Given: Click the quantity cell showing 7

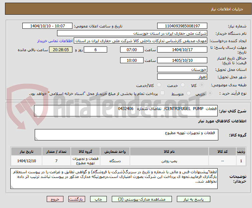Looking at the screenshot, I should point(56,161).
